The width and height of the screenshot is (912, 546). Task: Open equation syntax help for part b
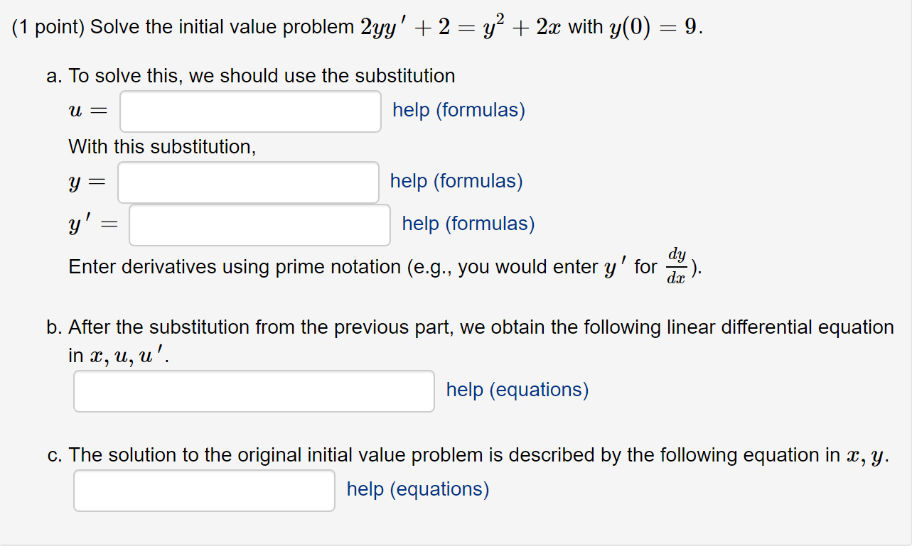[517, 389]
